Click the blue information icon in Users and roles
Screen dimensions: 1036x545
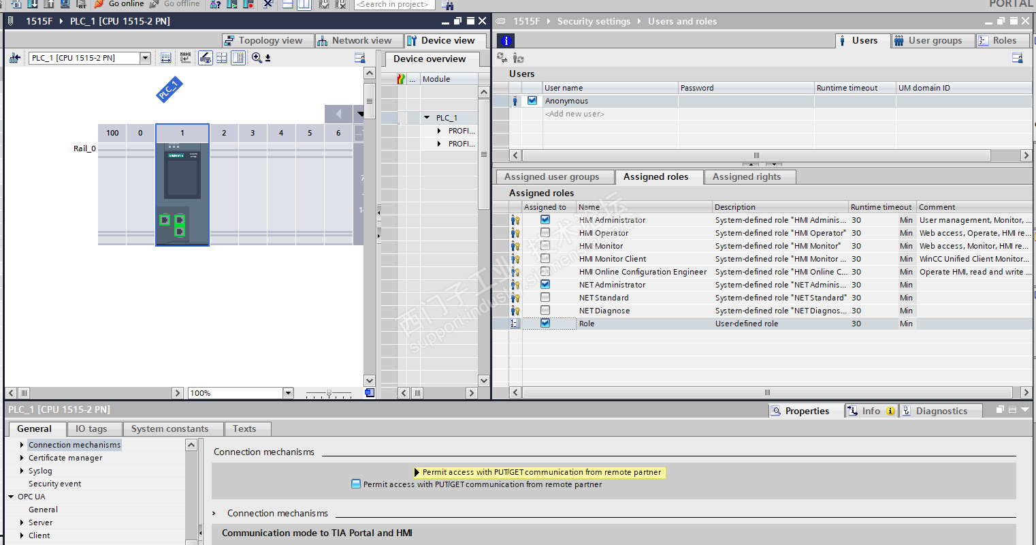506,41
